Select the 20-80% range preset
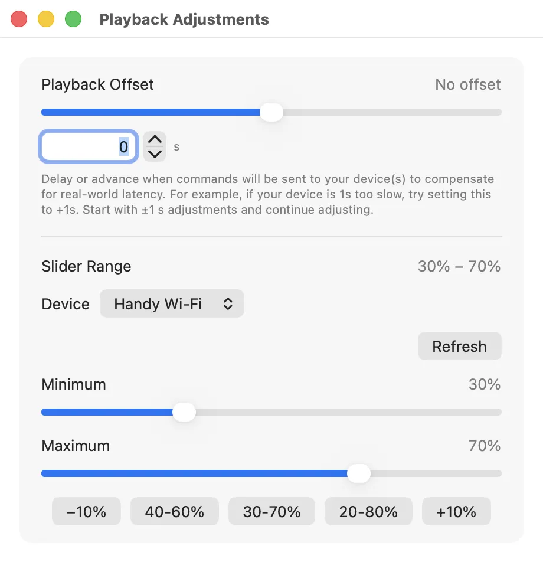Image resolution: width=543 pixels, height=562 pixels. point(368,511)
